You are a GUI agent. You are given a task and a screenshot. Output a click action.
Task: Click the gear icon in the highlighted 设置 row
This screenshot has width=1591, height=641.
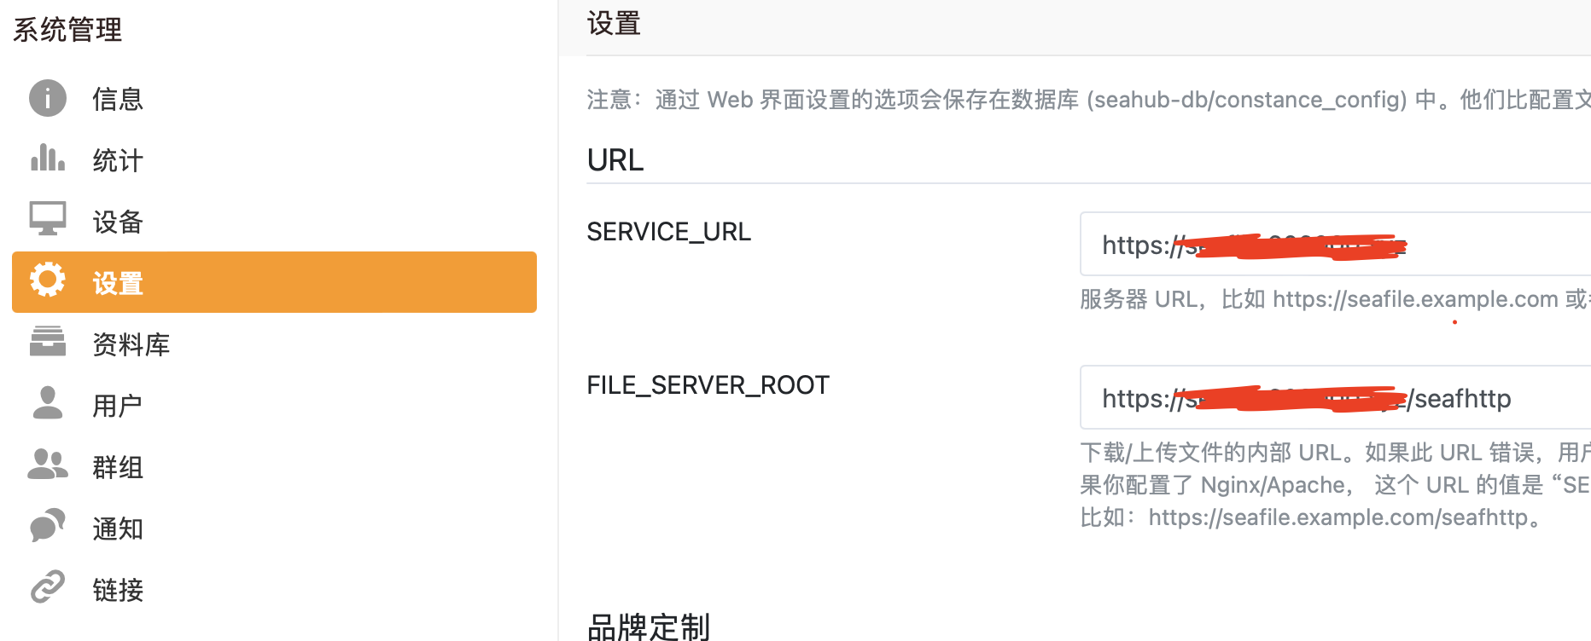pyautogui.click(x=48, y=280)
